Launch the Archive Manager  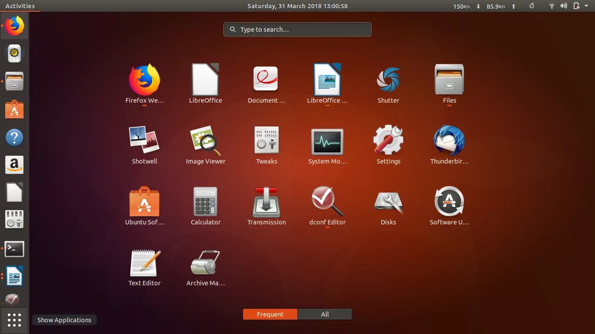pyautogui.click(x=205, y=263)
